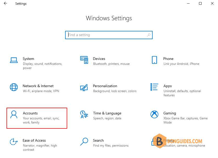The width and height of the screenshot is (218, 158).
Task: Click the Privacy category text
Action: click(169, 140)
